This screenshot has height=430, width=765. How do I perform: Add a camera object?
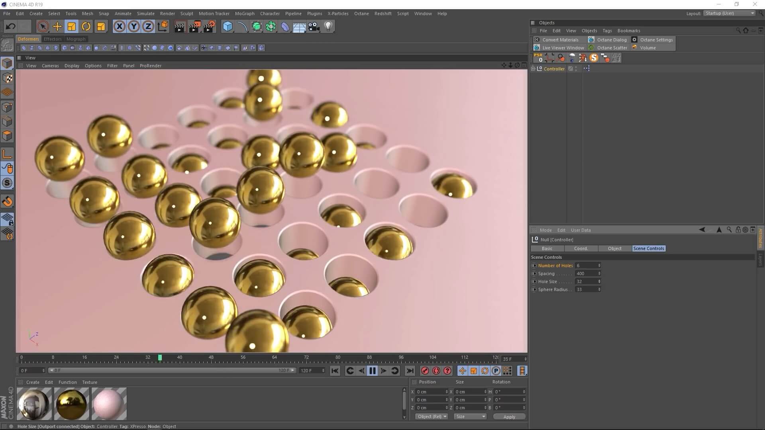314,27
